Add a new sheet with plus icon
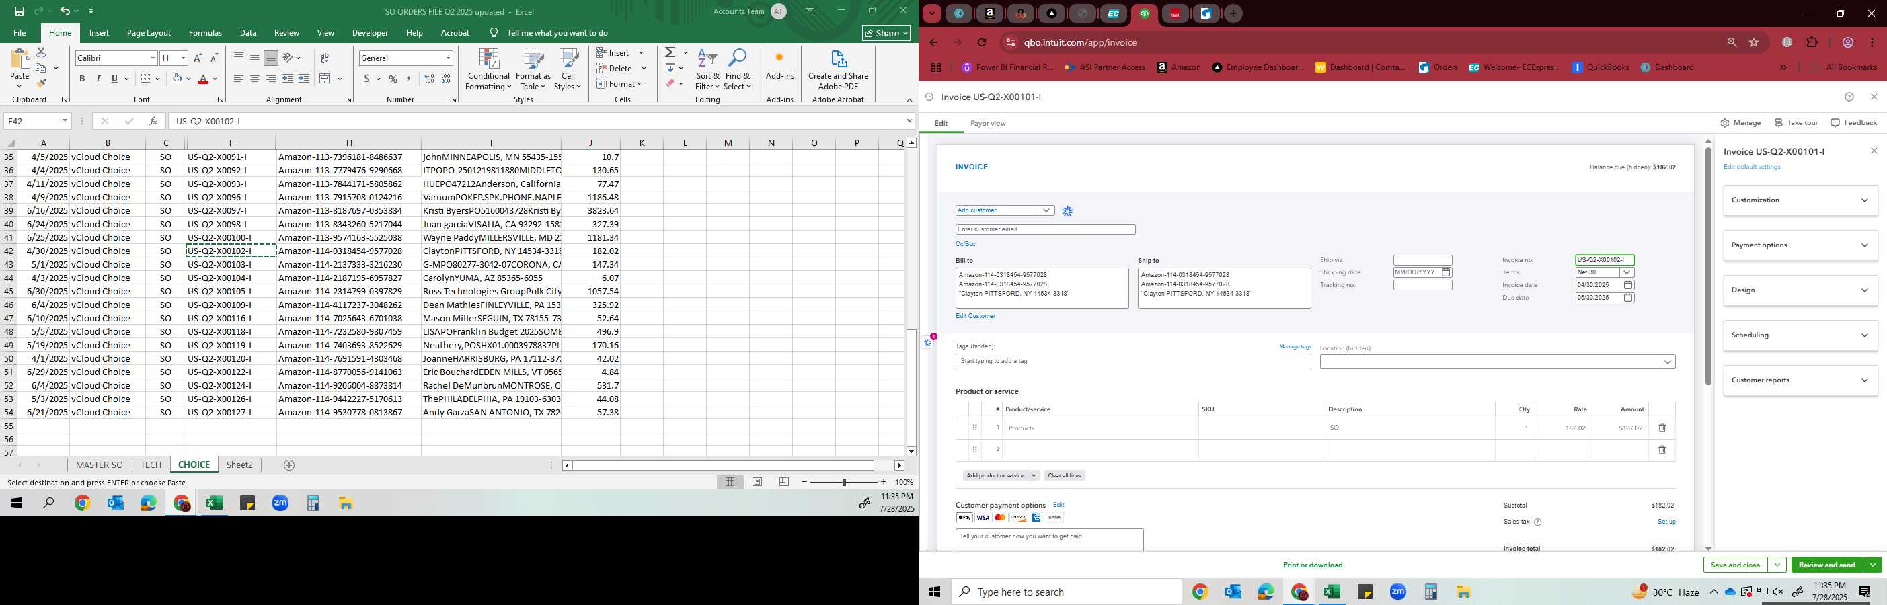 click(x=289, y=465)
